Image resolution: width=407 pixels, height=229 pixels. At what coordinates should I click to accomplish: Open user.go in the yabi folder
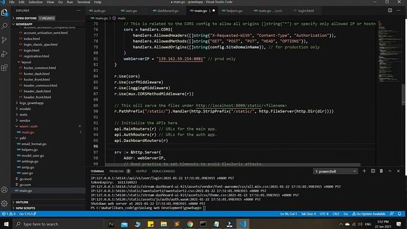(27, 173)
